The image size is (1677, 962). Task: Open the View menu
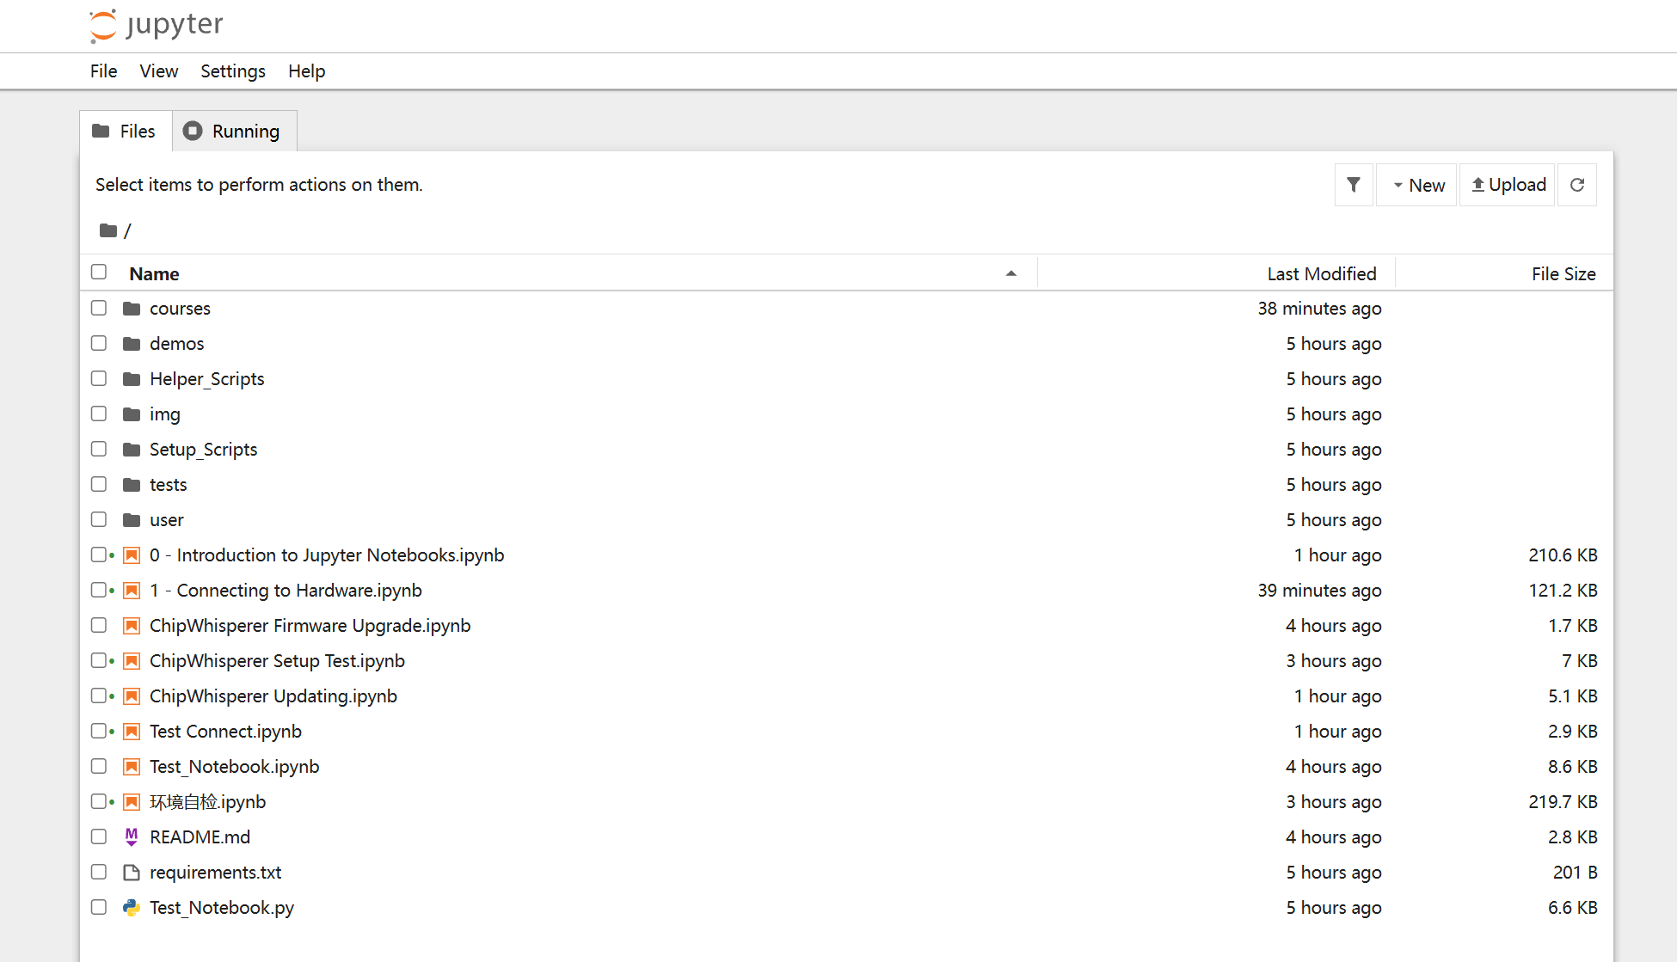159,71
